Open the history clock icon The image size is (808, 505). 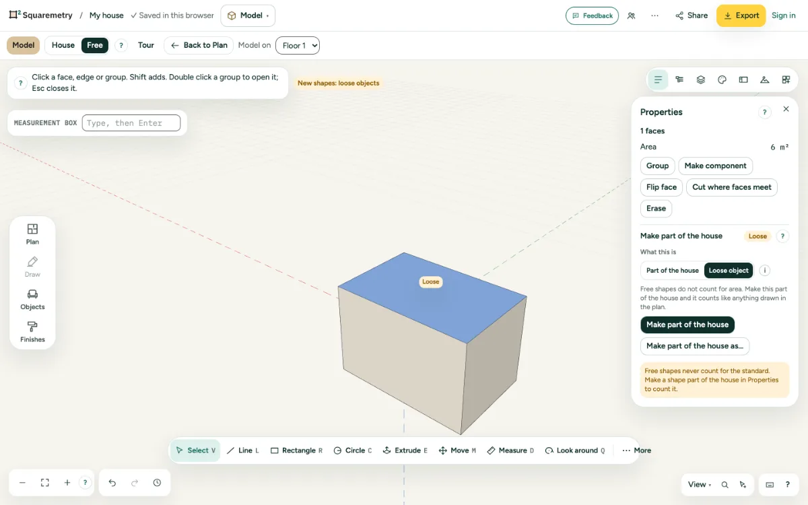157,483
